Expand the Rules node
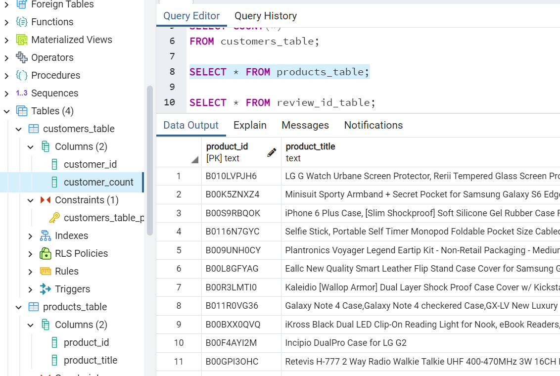The width and height of the screenshot is (560, 376). click(30, 272)
